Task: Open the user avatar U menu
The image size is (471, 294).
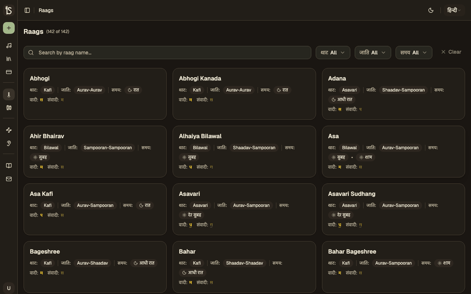Action: 9,288
